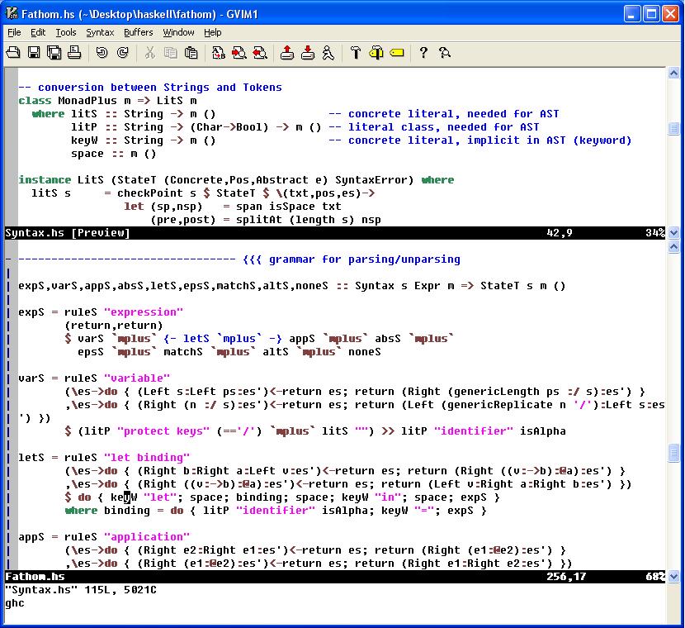This screenshot has width=685, height=628.
Task: Run Ctags using the running-man icon
Action: click(328, 52)
